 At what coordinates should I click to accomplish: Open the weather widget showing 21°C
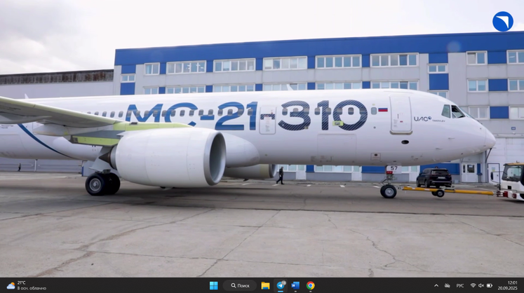(x=27, y=285)
